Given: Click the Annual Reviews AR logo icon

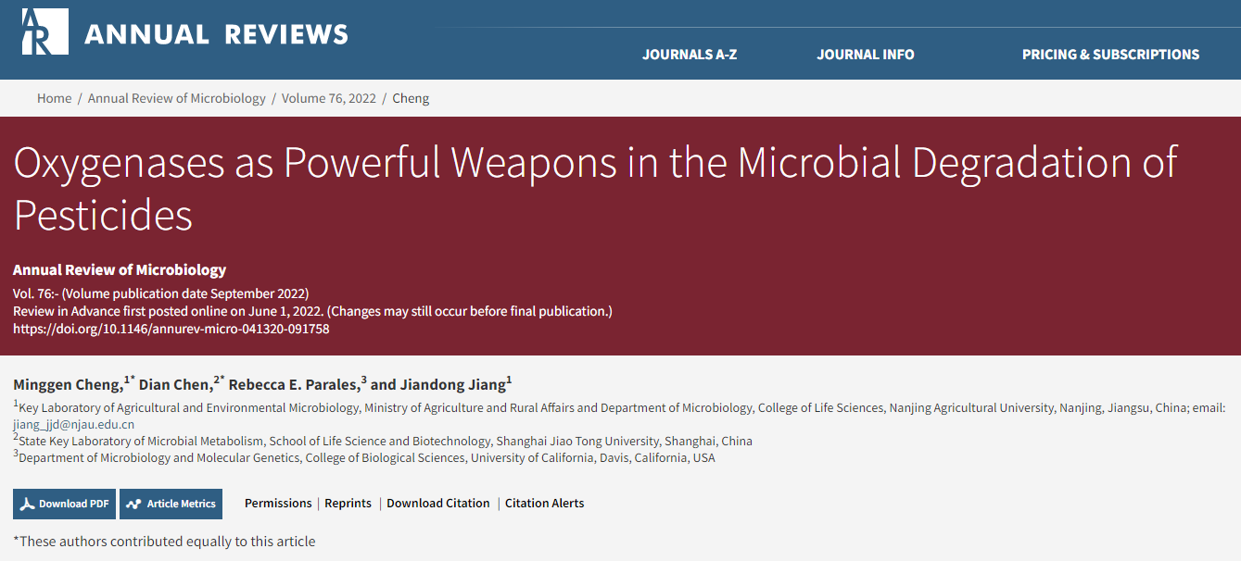Looking at the screenshot, I should [x=44, y=31].
